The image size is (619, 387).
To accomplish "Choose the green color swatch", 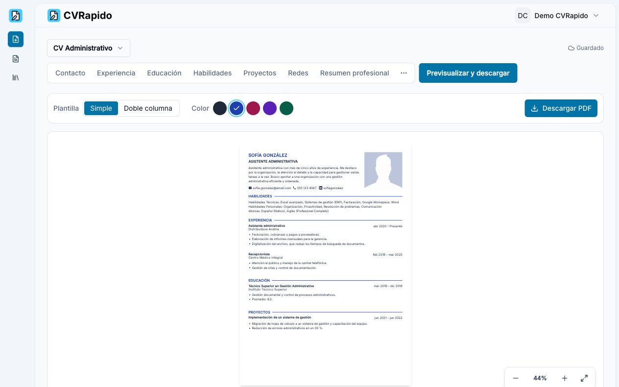I will click(286, 108).
